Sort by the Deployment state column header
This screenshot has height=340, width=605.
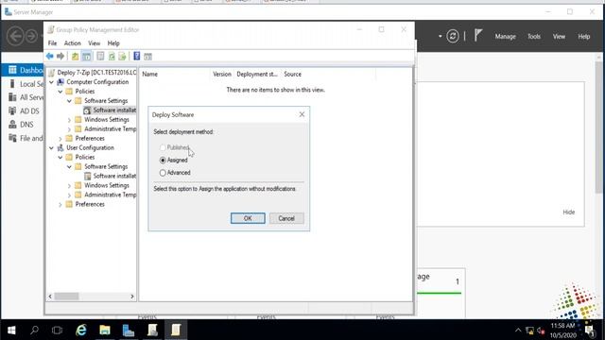click(257, 74)
